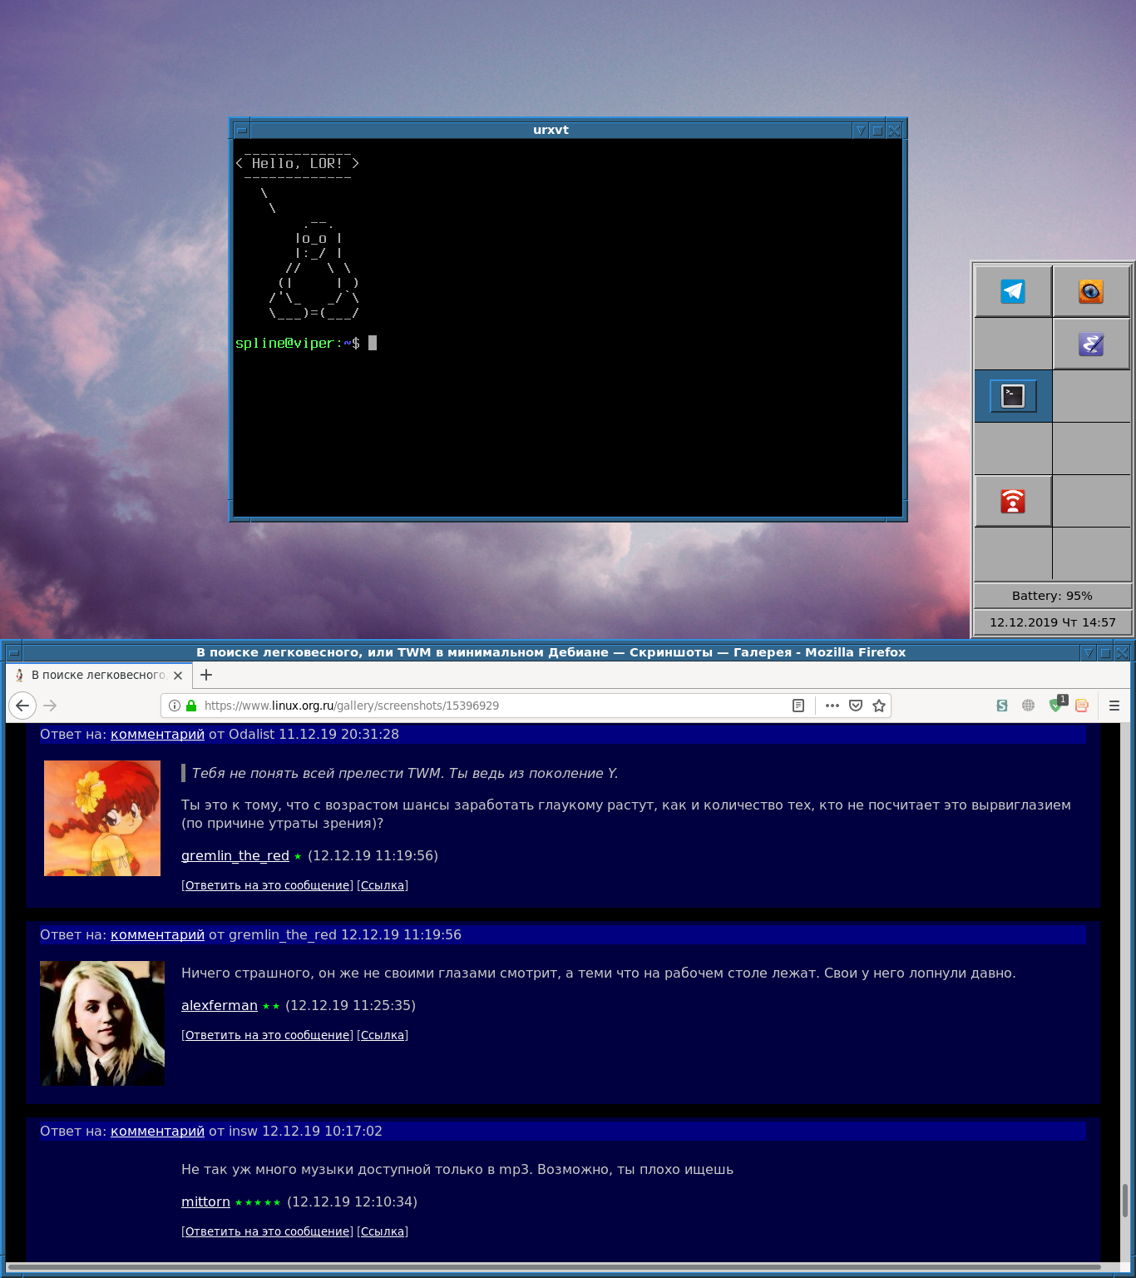Open a new Firefox tab

click(x=206, y=675)
